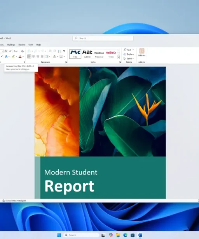Click the Increase Font Size icon

(x=6, y=51)
